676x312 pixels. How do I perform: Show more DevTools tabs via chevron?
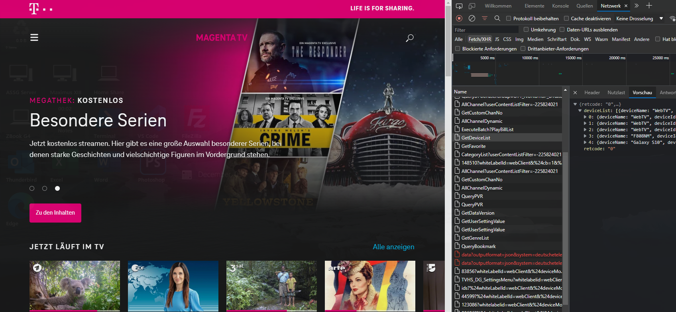coord(637,6)
